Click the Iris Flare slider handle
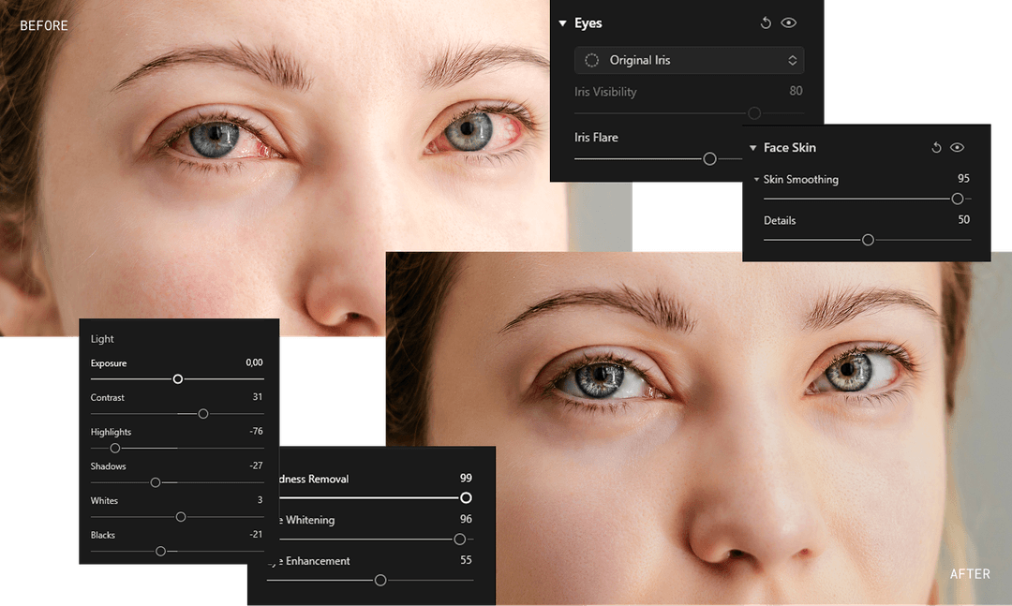Image resolution: width=1012 pixels, height=606 pixels. point(709,158)
